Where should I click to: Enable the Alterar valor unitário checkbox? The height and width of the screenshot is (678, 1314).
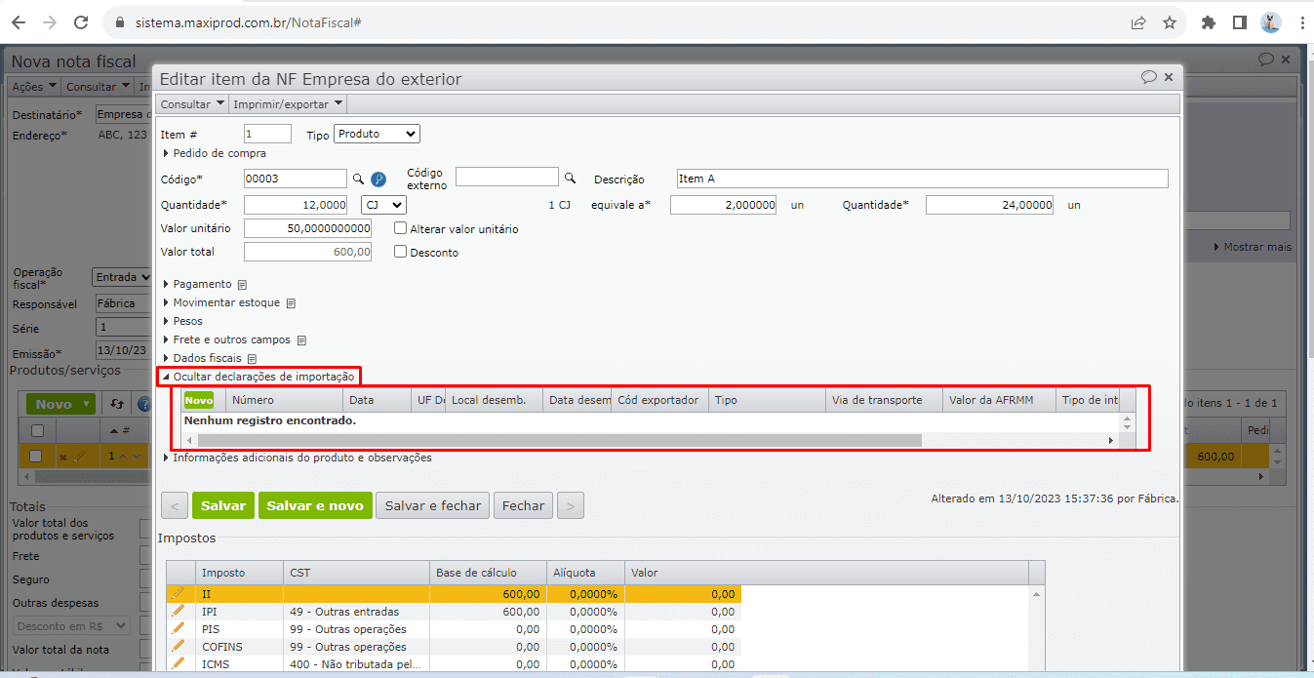point(401,228)
